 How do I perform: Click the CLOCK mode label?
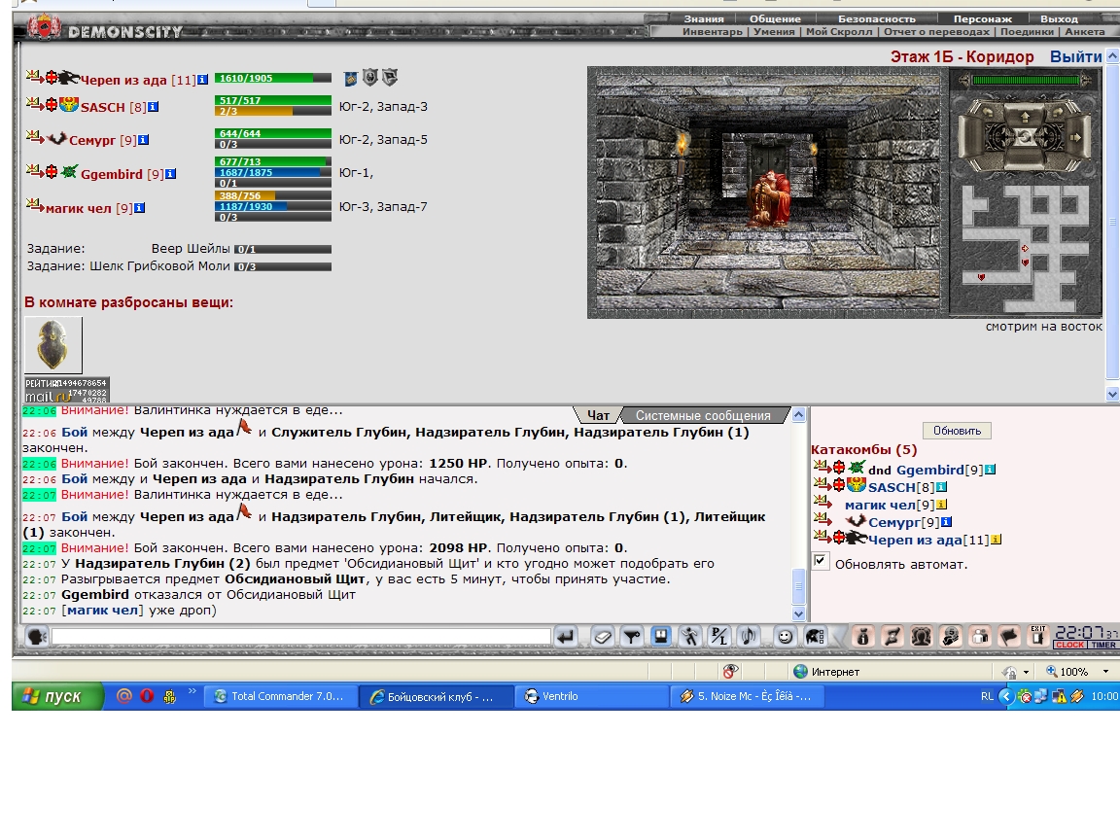1069,645
